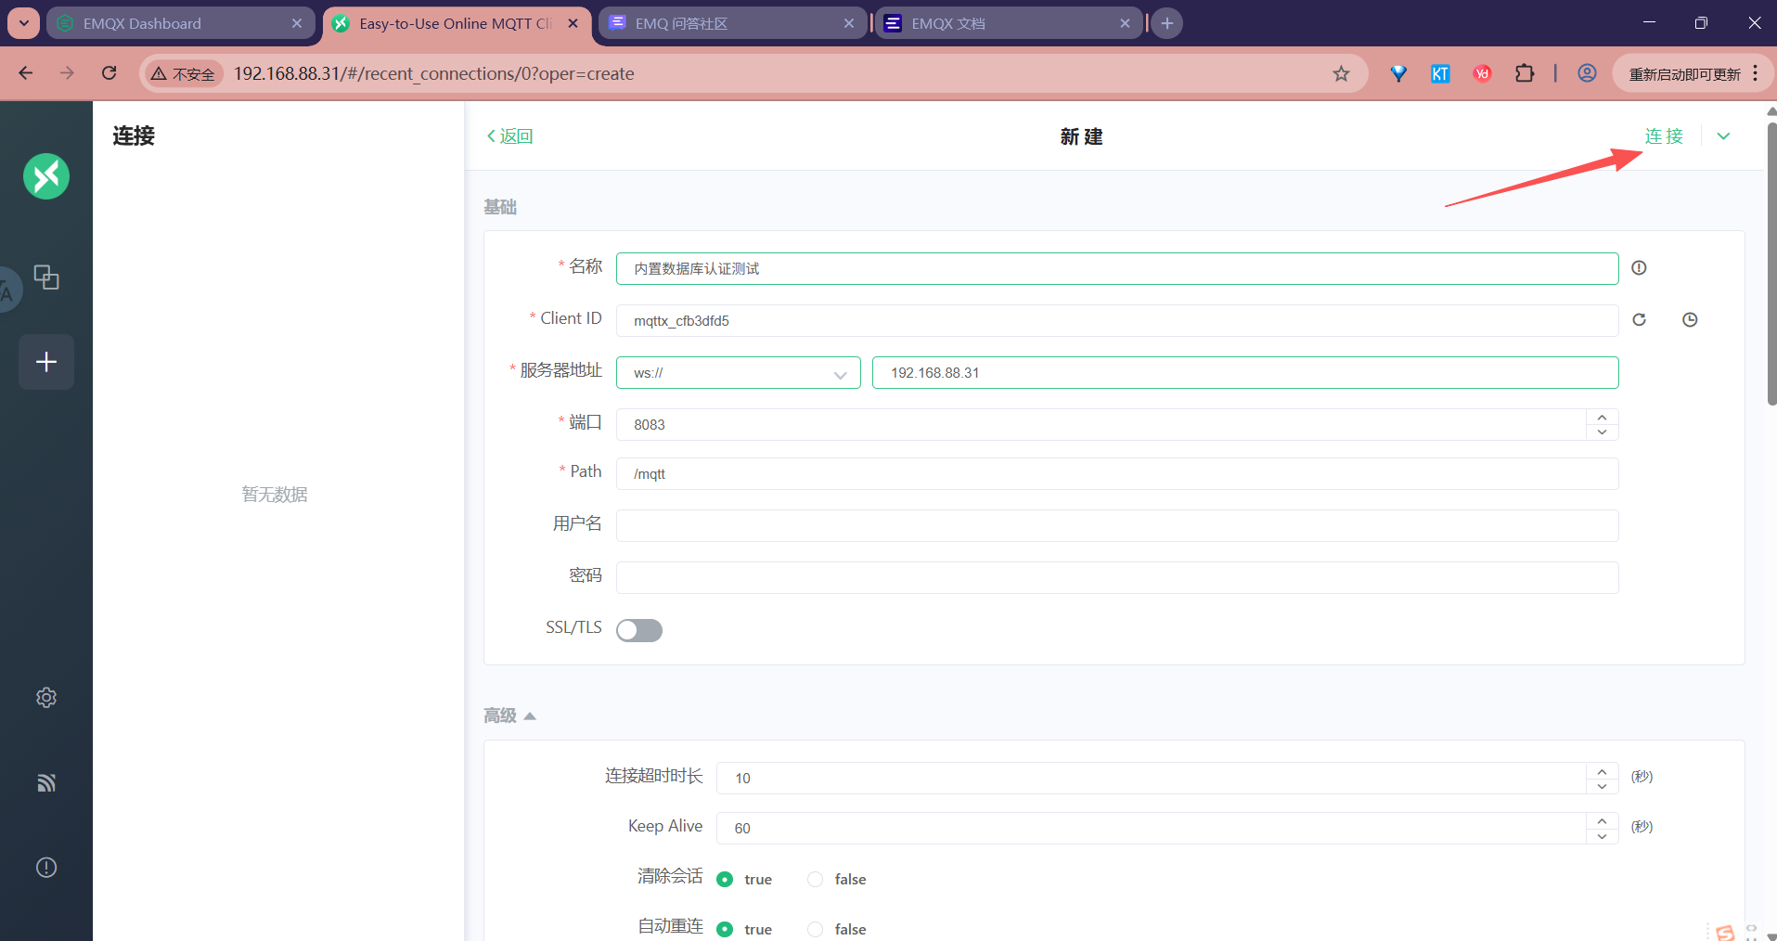This screenshot has width=1777, height=941.
Task: Open the browser profile icon
Action: pos(1588,73)
